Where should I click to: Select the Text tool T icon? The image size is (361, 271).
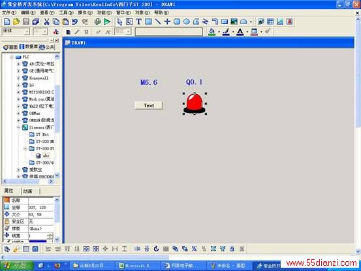[x=138, y=22]
